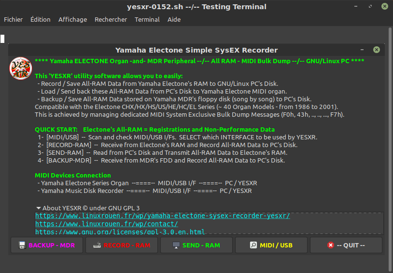Close the Testing Terminal window
Image resolution: width=393 pixels, height=273 pixels.
click(x=385, y=6)
